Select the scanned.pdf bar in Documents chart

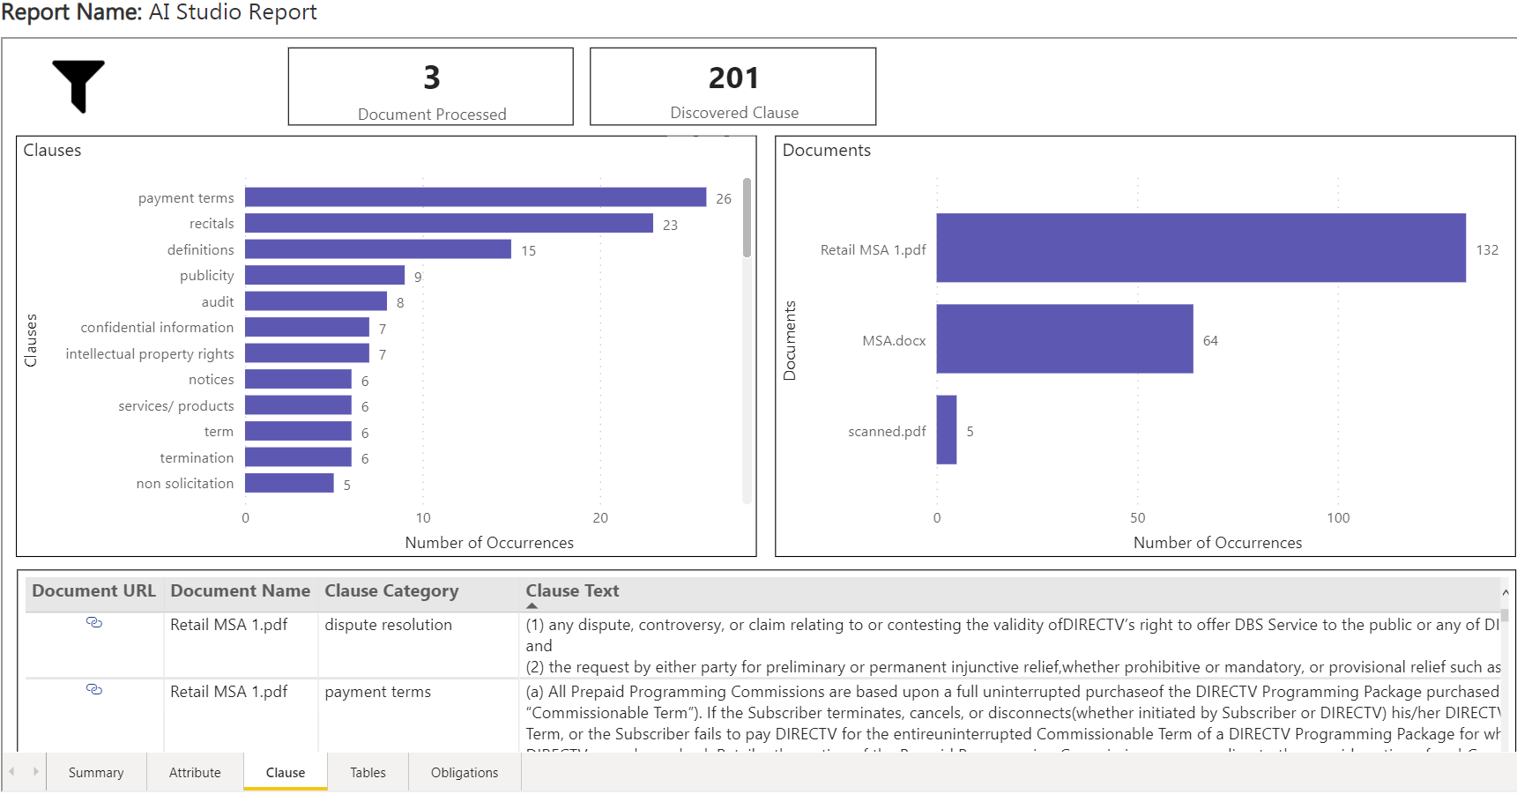pos(947,430)
